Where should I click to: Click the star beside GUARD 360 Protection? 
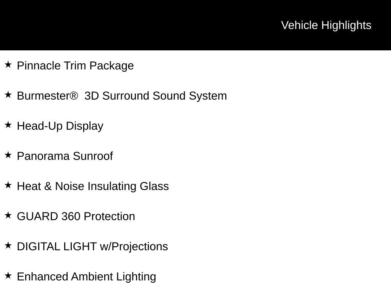click(x=8, y=216)
